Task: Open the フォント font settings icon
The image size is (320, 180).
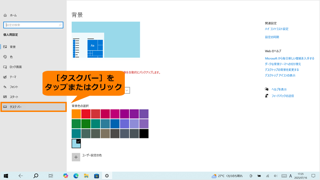Action: [x=5, y=87]
